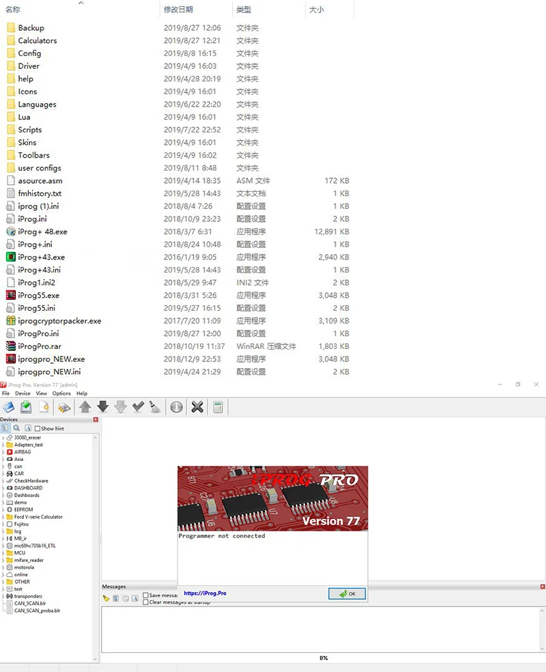The image size is (546, 672).
Task: Click inside the empty Messages text area
Action: coord(319,629)
